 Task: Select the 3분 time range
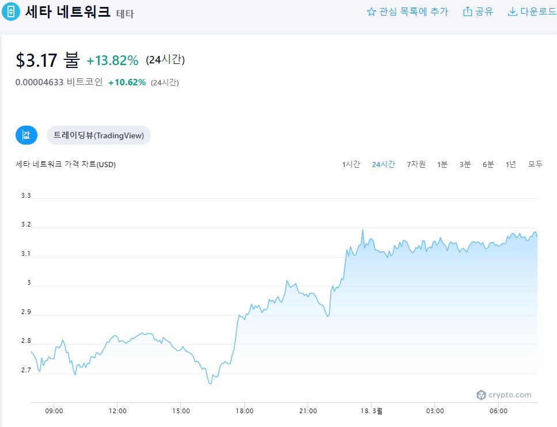[x=465, y=164]
